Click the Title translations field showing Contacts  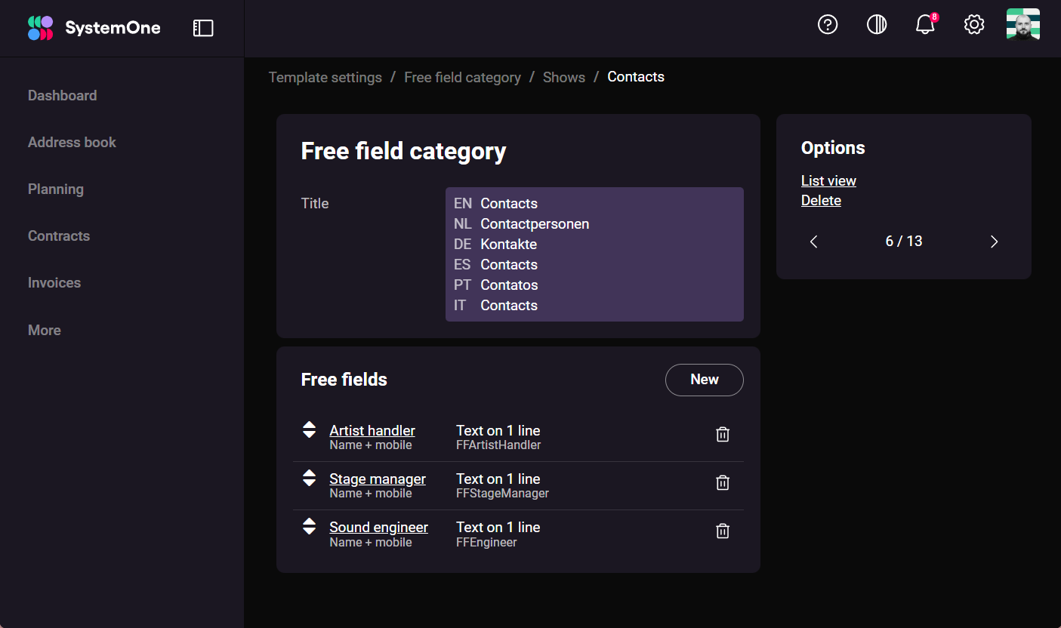[x=594, y=254]
